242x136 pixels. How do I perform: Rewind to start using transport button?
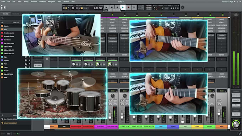point(106,7)
